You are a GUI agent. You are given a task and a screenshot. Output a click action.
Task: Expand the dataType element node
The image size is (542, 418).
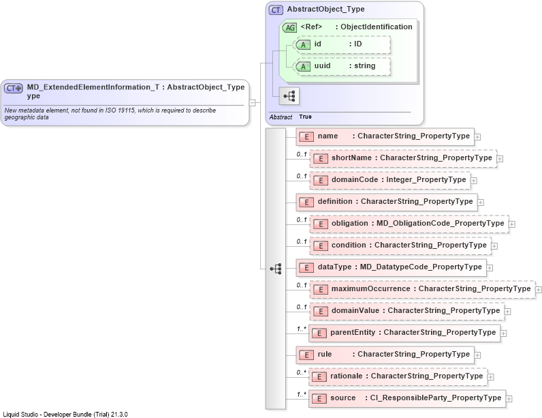(x=490, y=268)
